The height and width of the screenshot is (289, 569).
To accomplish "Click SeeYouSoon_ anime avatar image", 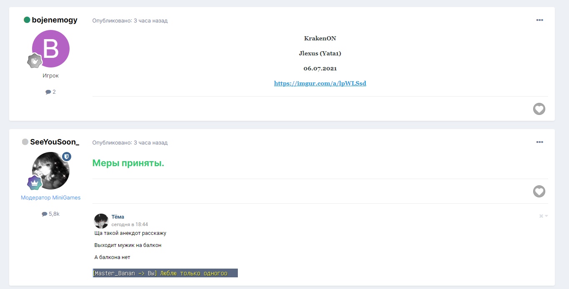I will [50, 171].
